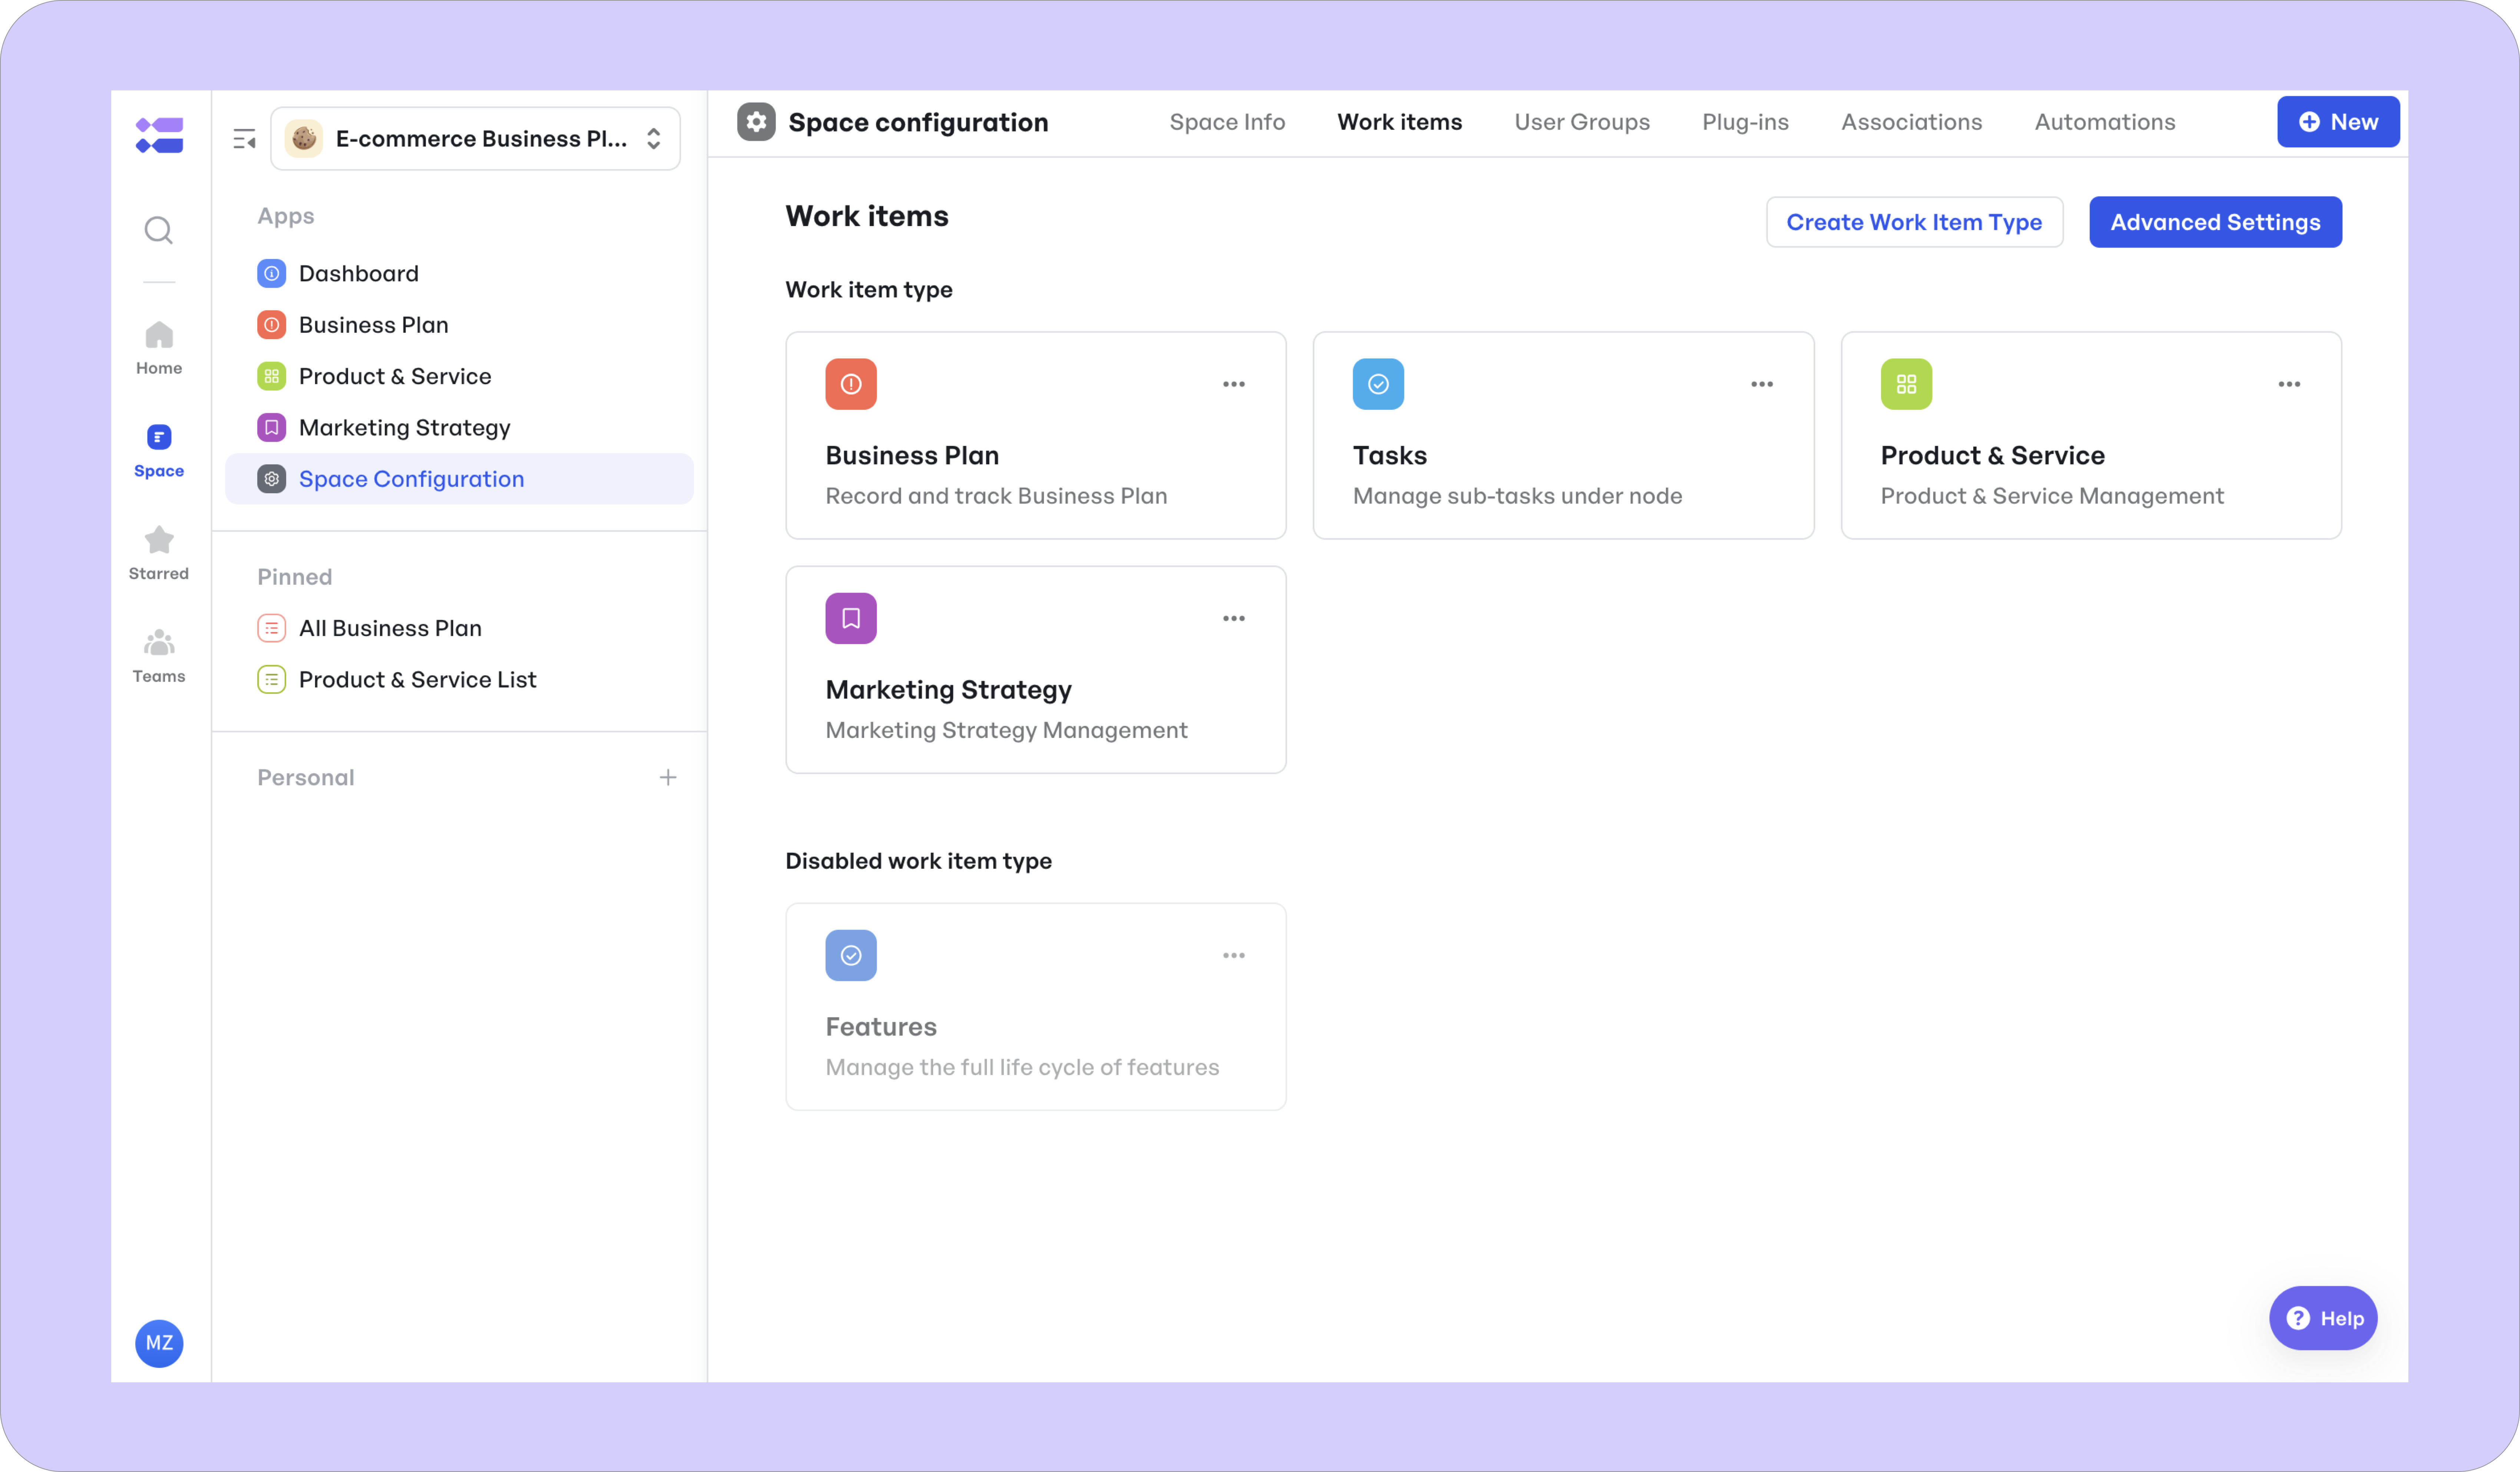Image resolution: width=2520 pixels, height=1472 pixels.
Task: Open the pinned Product & Service List
Action: (x=459, y=680)
